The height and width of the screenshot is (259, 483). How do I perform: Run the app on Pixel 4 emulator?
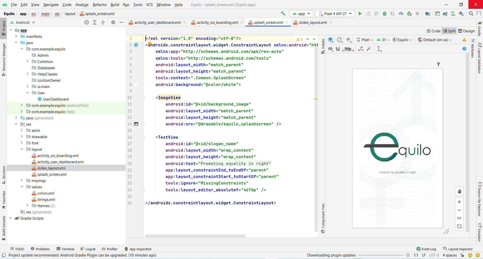tap(360, 14)
